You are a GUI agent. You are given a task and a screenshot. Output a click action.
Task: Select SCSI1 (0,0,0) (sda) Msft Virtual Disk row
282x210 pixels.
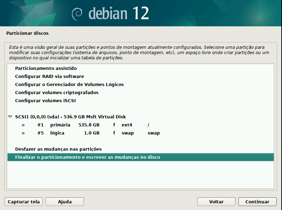coord(140,117)
